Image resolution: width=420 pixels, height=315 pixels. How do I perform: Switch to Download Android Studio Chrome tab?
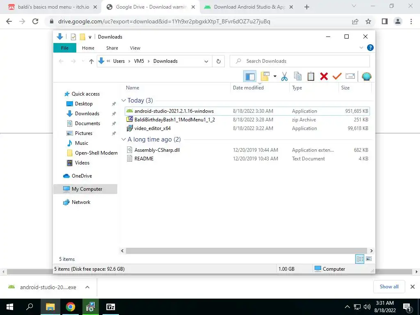[249, 7]
